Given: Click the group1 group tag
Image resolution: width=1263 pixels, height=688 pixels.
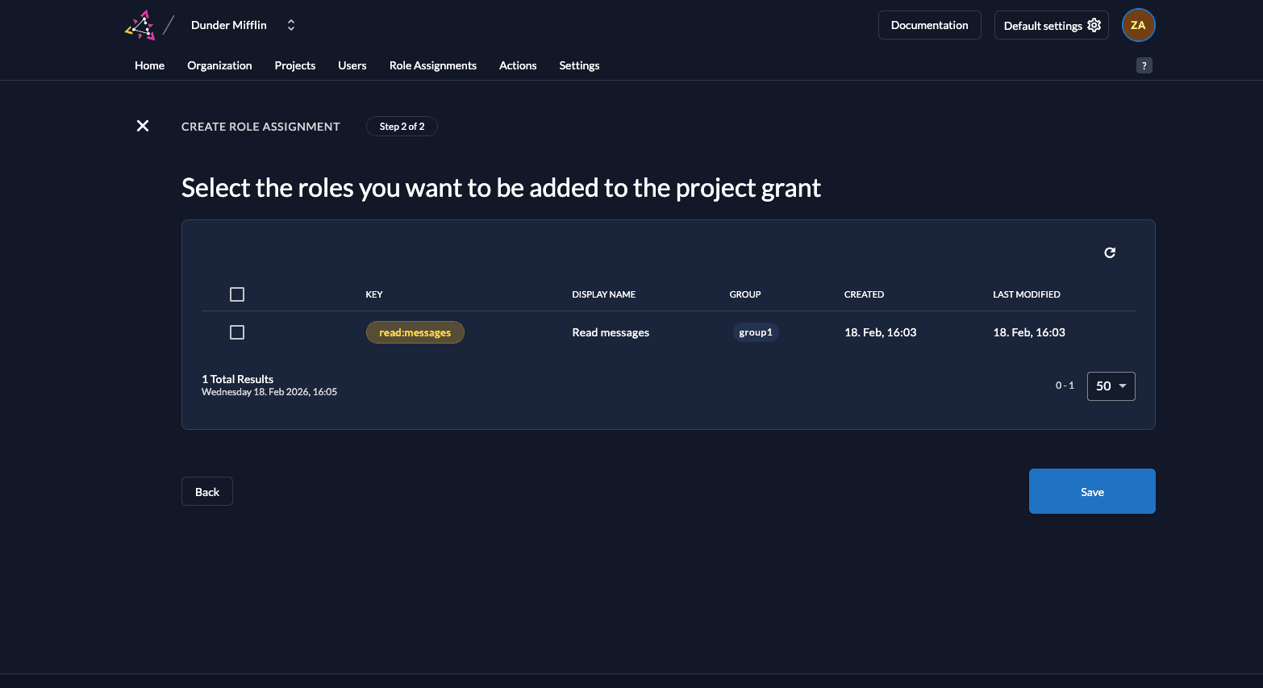Looking at the screenshot, I should (756, 332).
